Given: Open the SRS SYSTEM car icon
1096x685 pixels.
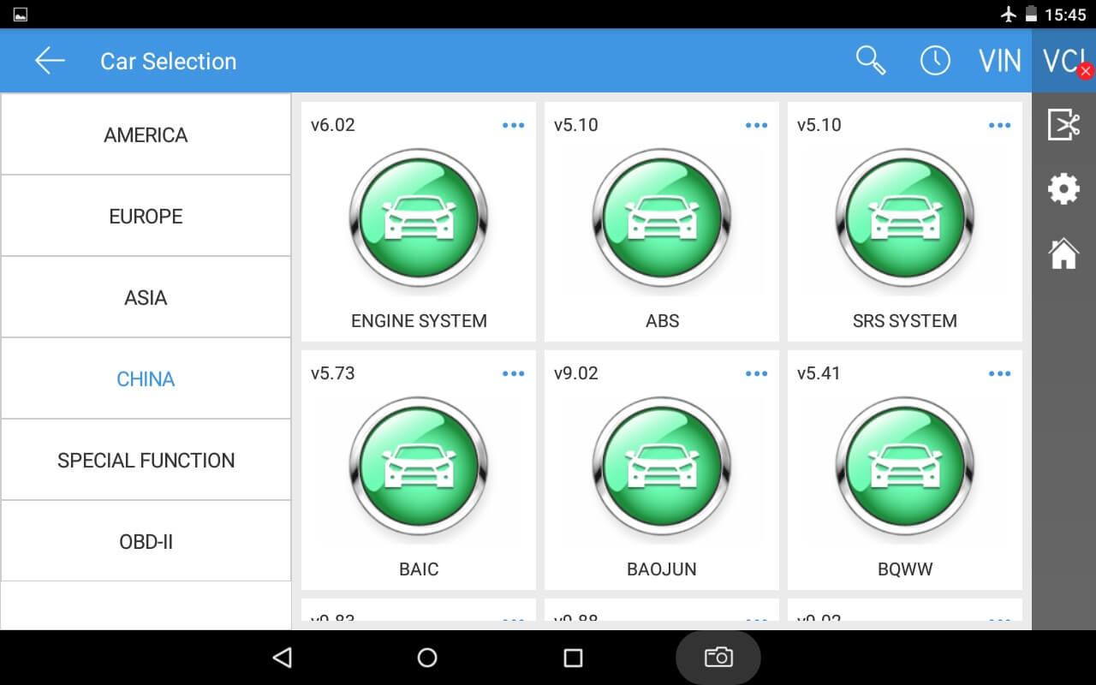Looking at the screenshot, I should click(905, 218).
